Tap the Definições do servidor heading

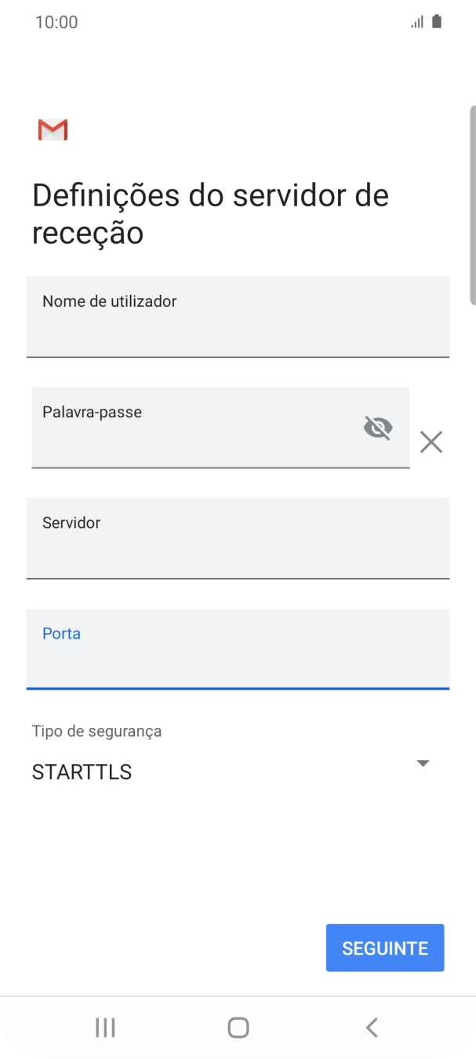(x=209, y=212)
